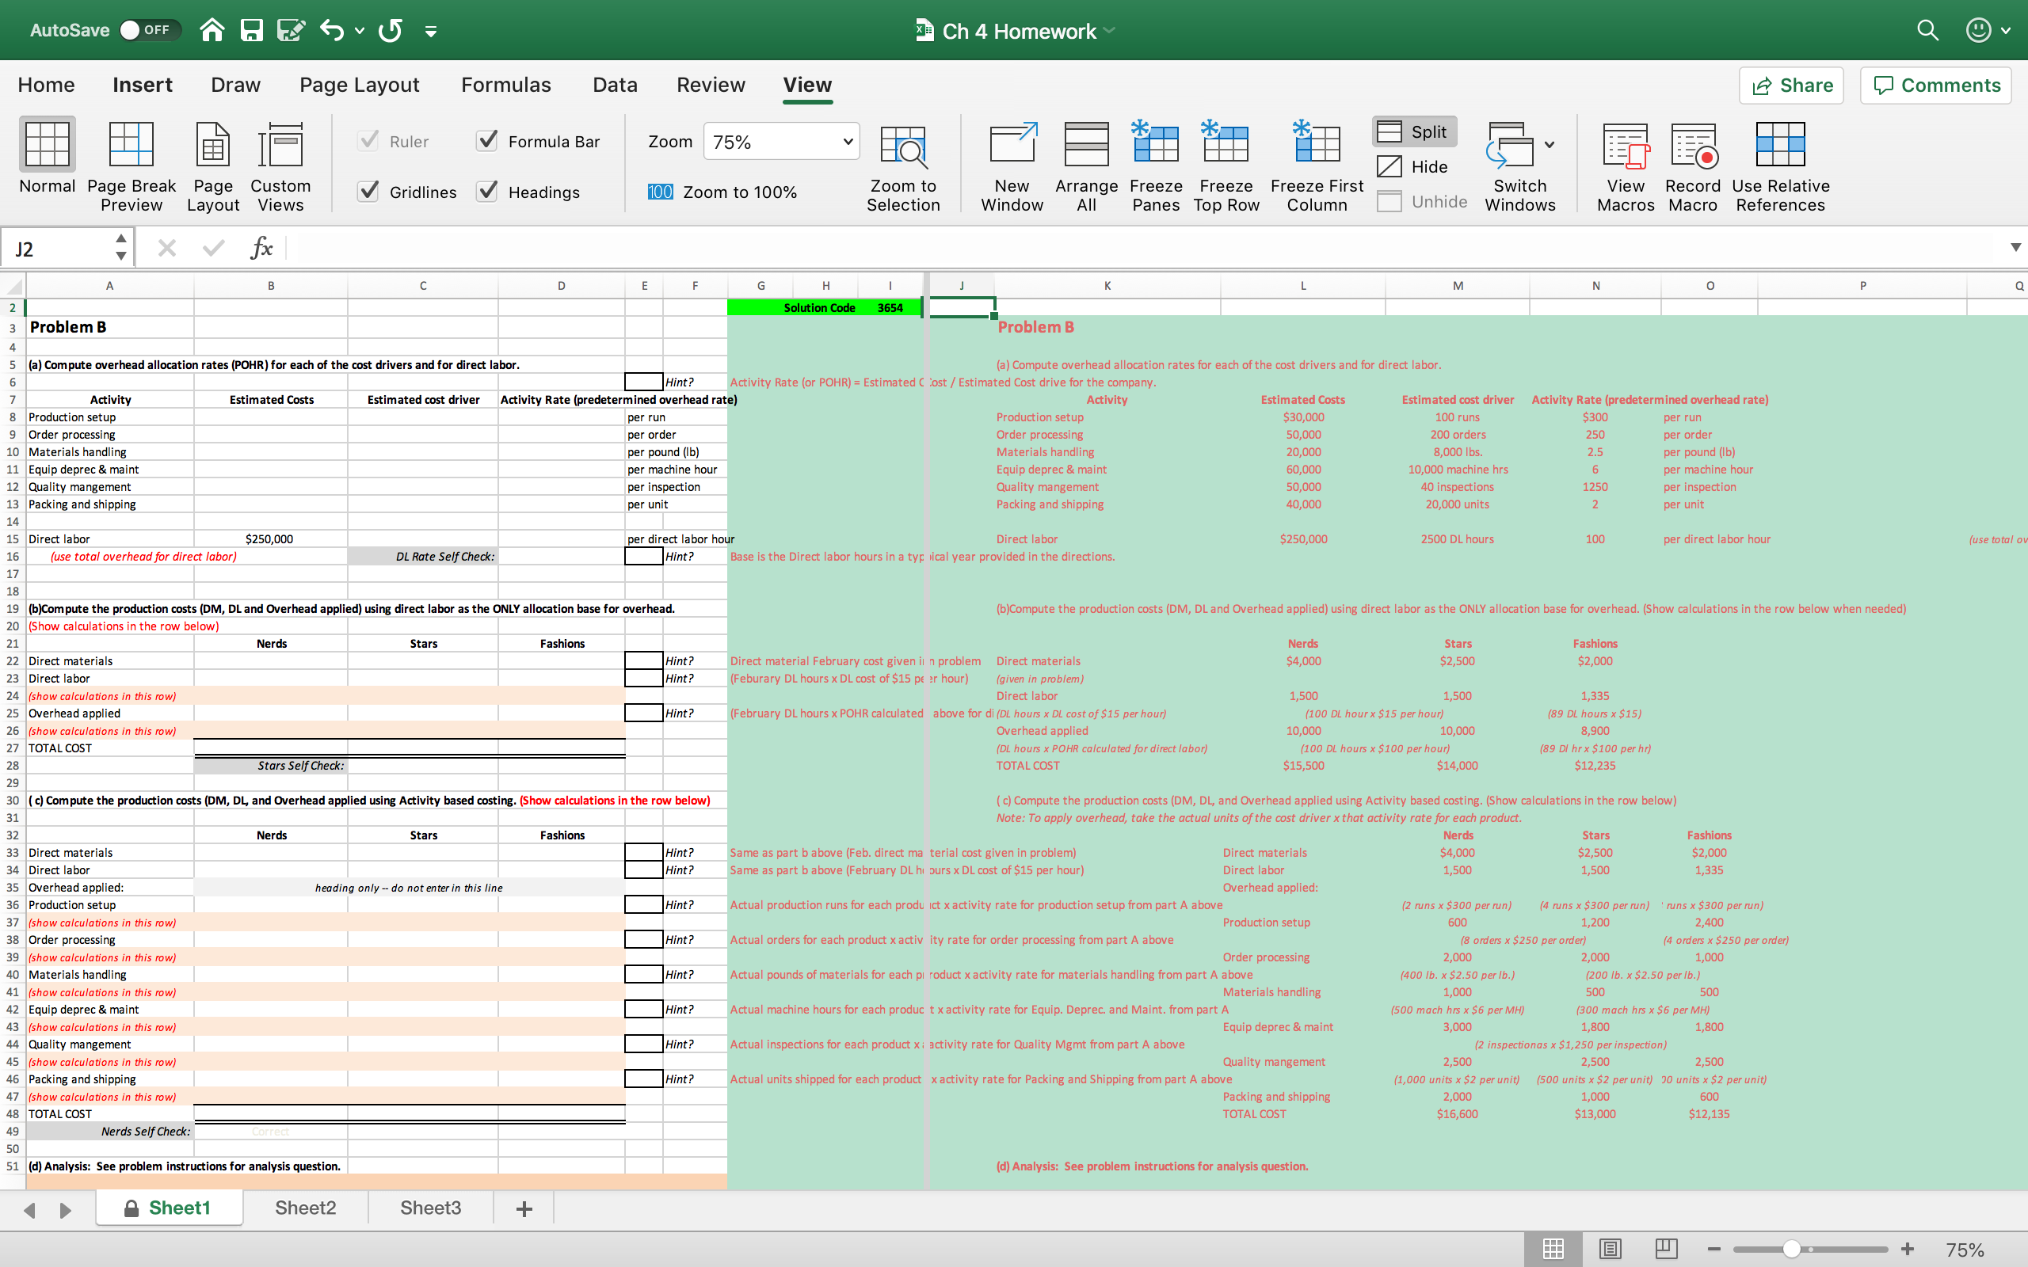This screenshot has height=1267, width=2028.
Task: Create a New Window
Action: pyautogui.click(x=1011, y=163)
